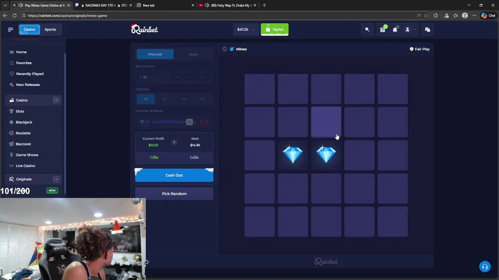Image resolution: width=499 pixels, height=280 pixels.
Task: Expand the account dropdown chevron
Action: 415,30
